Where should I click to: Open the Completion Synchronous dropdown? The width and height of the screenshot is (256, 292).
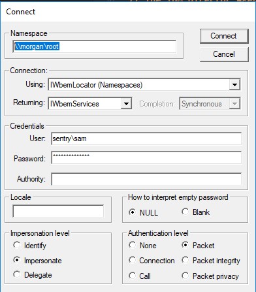tap(210, 104)
